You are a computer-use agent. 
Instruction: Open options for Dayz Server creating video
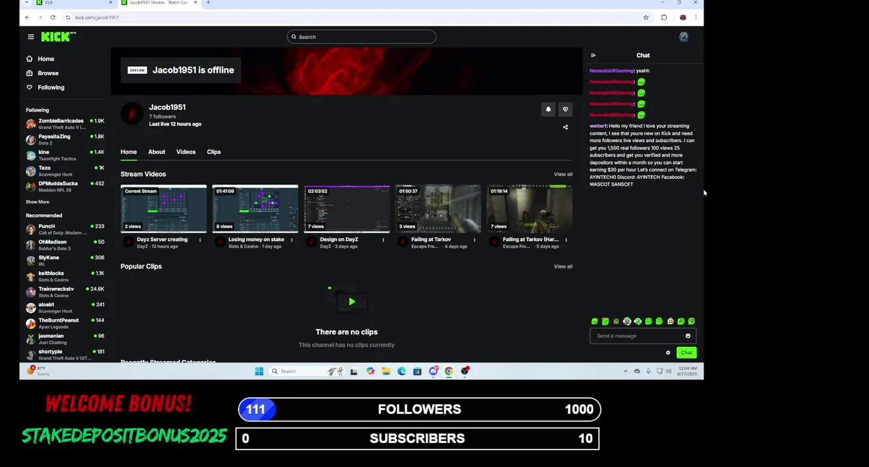pos(200,240)
